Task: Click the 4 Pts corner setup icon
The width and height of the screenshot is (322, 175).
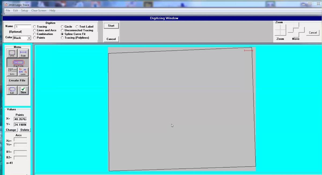Action: tap(12, 53)
